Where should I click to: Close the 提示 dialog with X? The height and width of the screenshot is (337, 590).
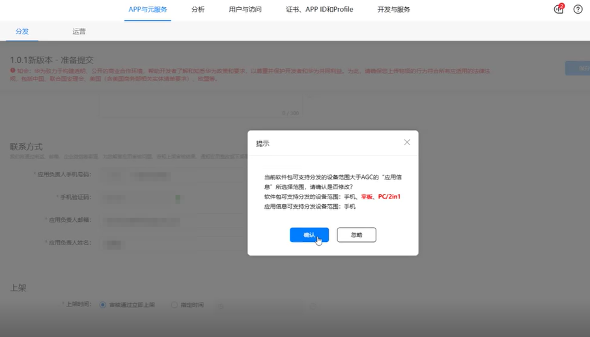407,142
